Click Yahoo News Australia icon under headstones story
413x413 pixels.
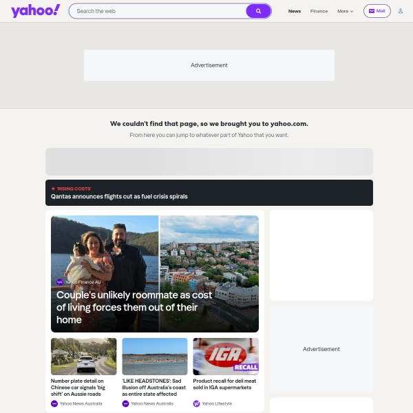[126, 403]
